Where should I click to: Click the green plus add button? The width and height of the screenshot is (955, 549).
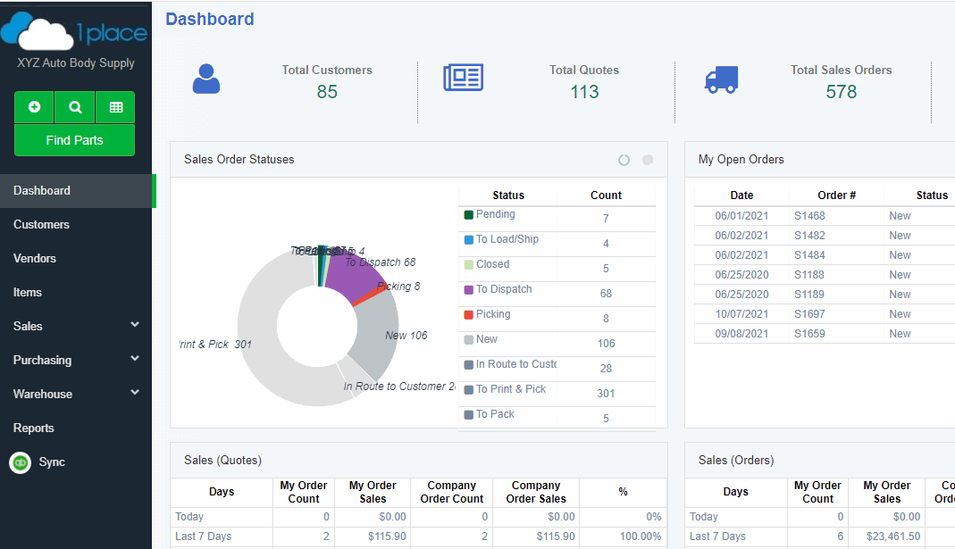click(34, 107)
